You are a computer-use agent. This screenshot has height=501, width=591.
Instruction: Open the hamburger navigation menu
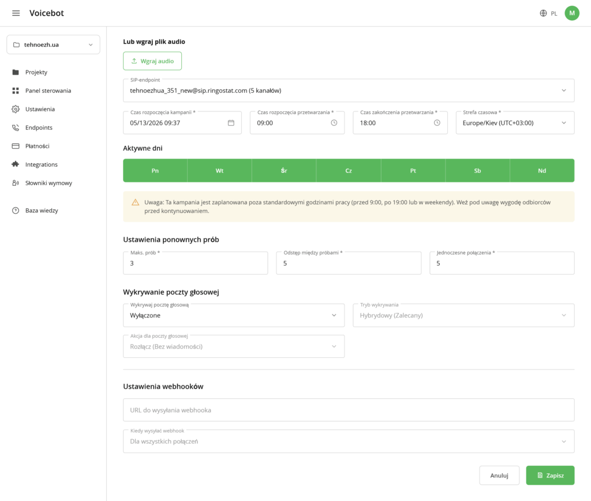pos(16,13)
